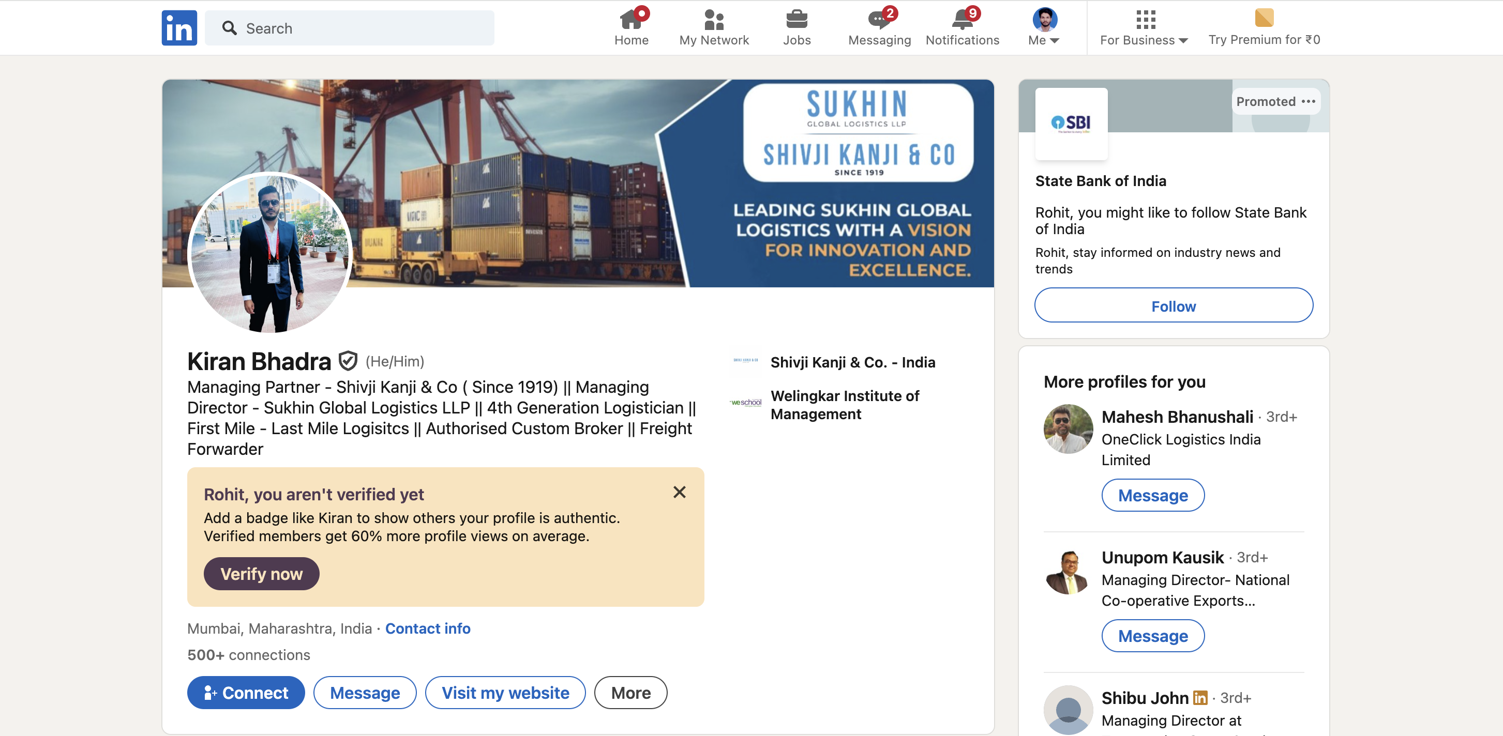The height and width of the screenshot is (736, 1503).
Task: Click Connect with Kiran Bhadra
Action: pyautogui.click(x=246, y=692)
